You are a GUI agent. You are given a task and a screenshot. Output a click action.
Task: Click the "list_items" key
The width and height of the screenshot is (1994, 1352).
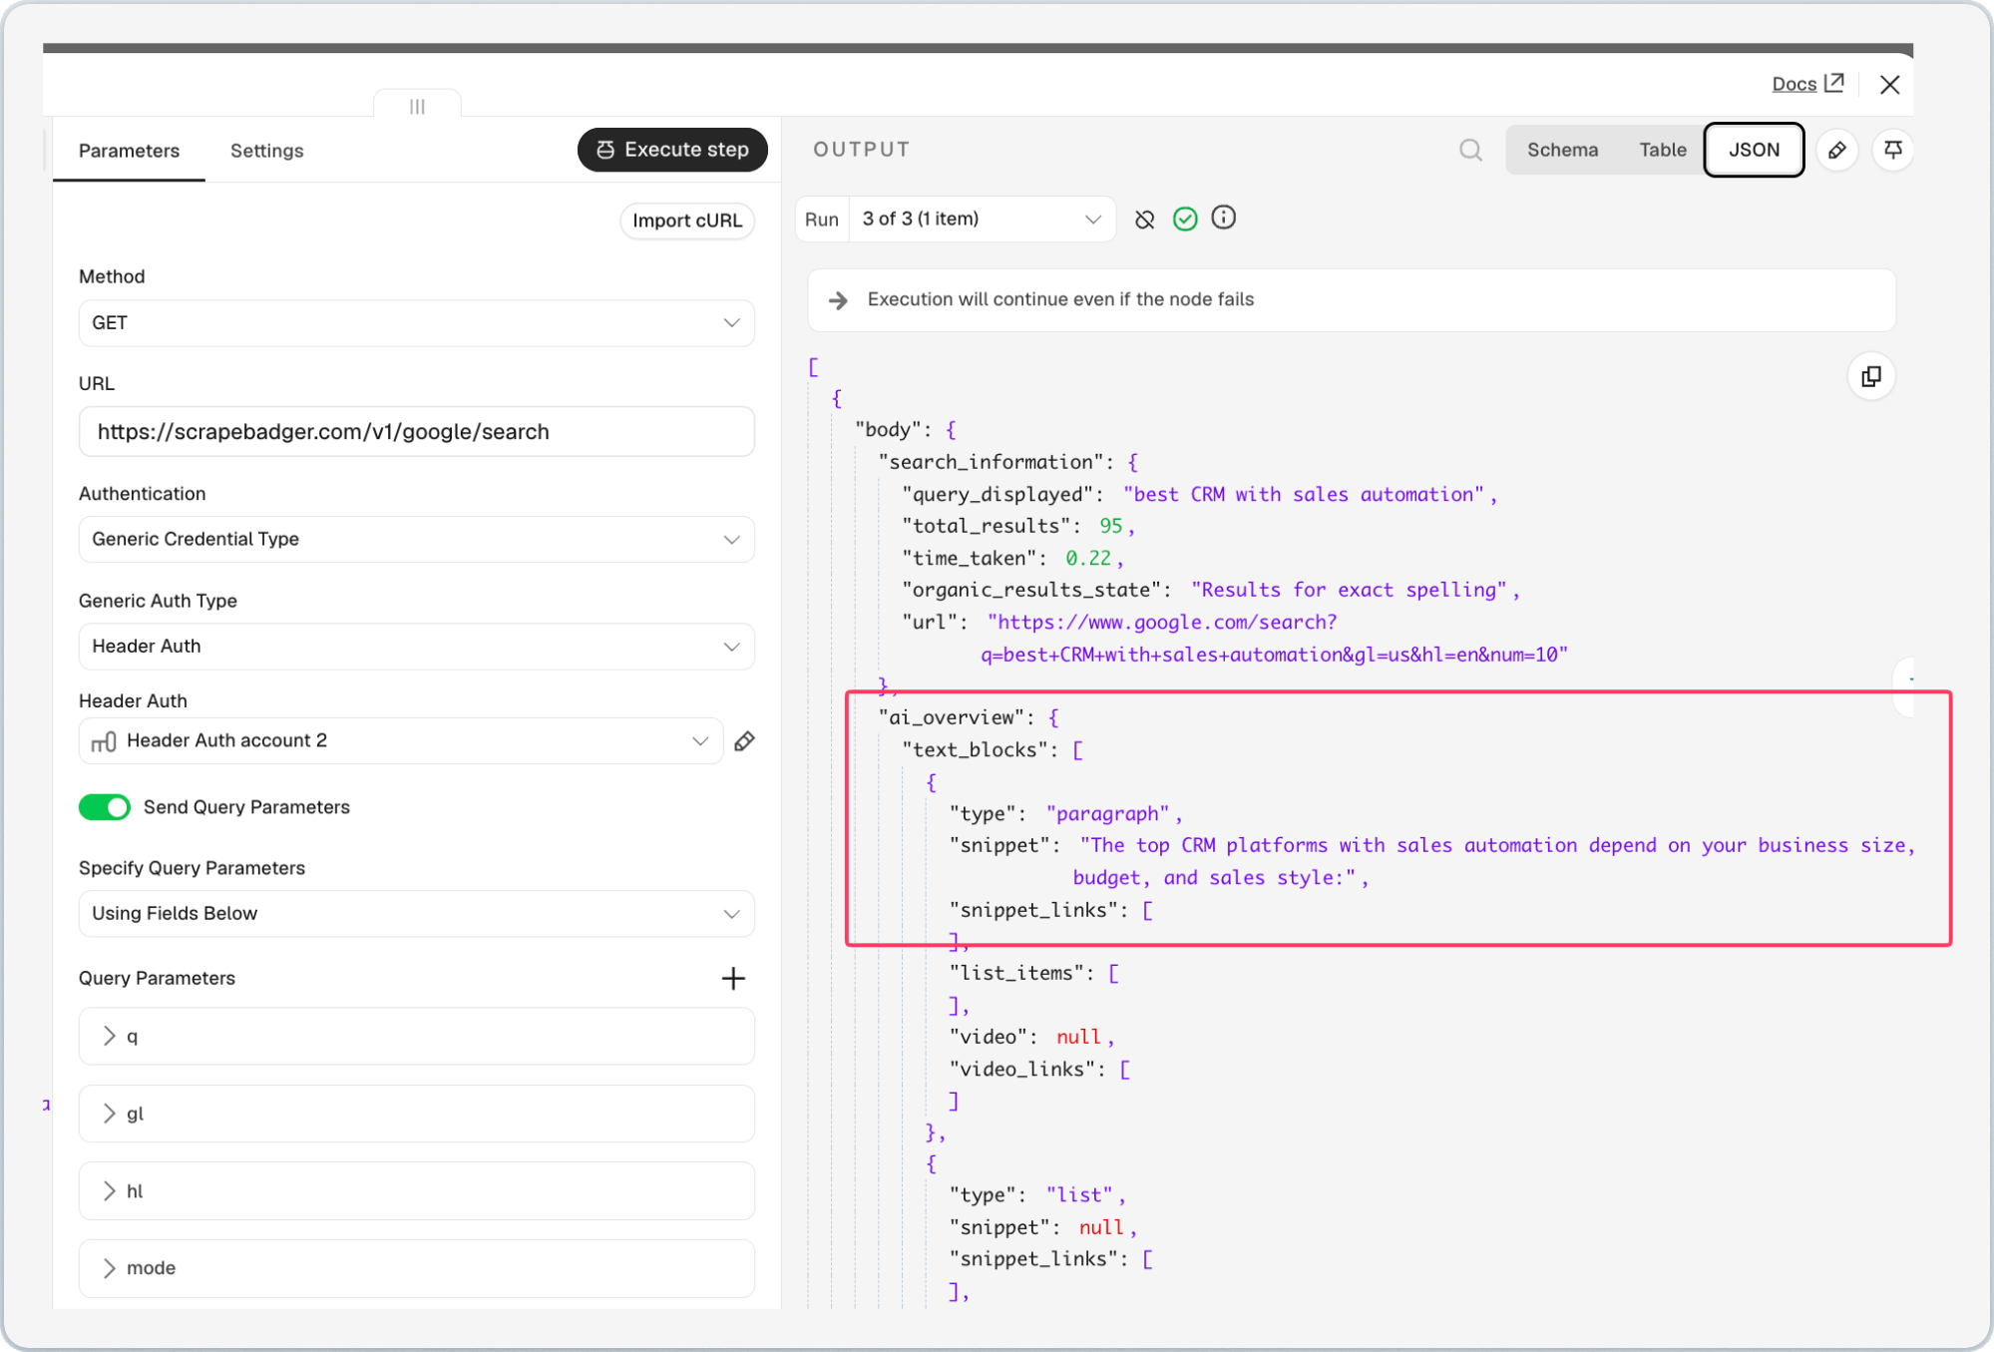tap(1016, 973)
